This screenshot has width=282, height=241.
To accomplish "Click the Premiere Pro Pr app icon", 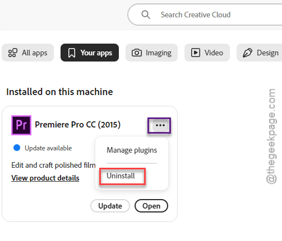I will click(x=21, y=125).
